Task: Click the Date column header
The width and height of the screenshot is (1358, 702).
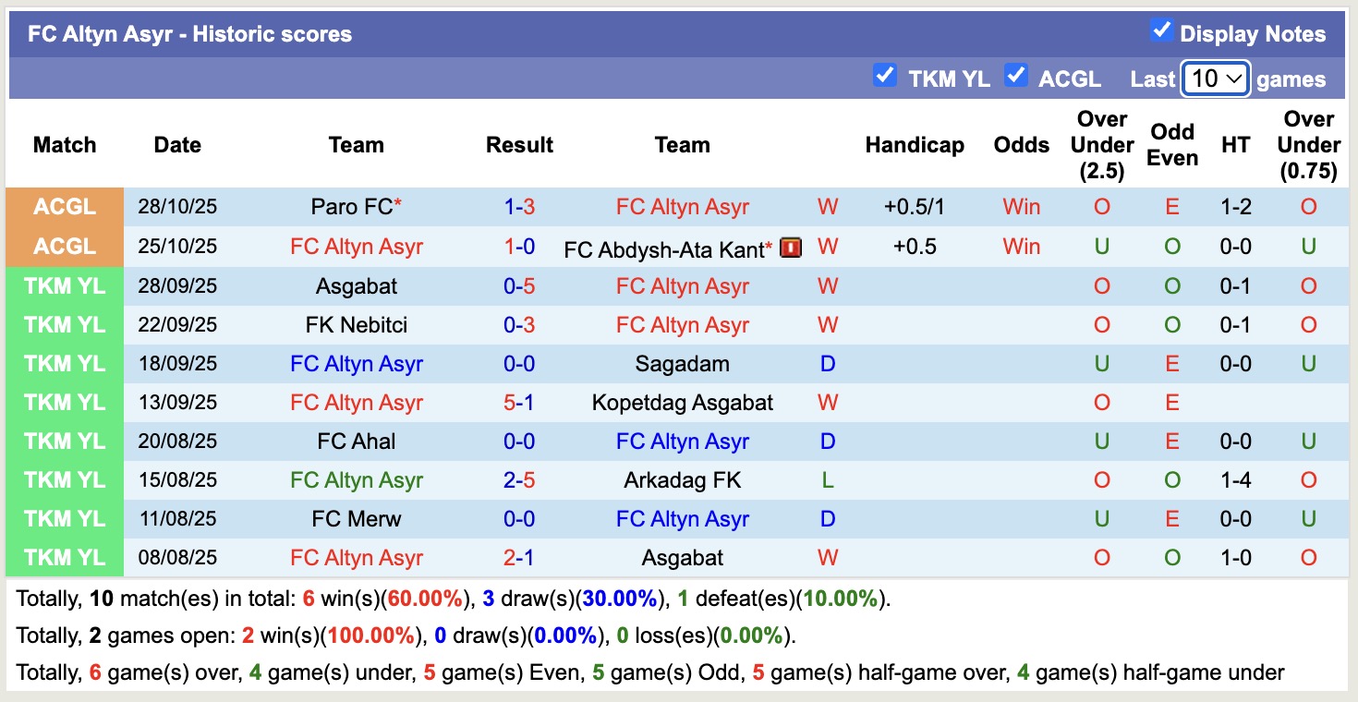Action: [176, 145]
